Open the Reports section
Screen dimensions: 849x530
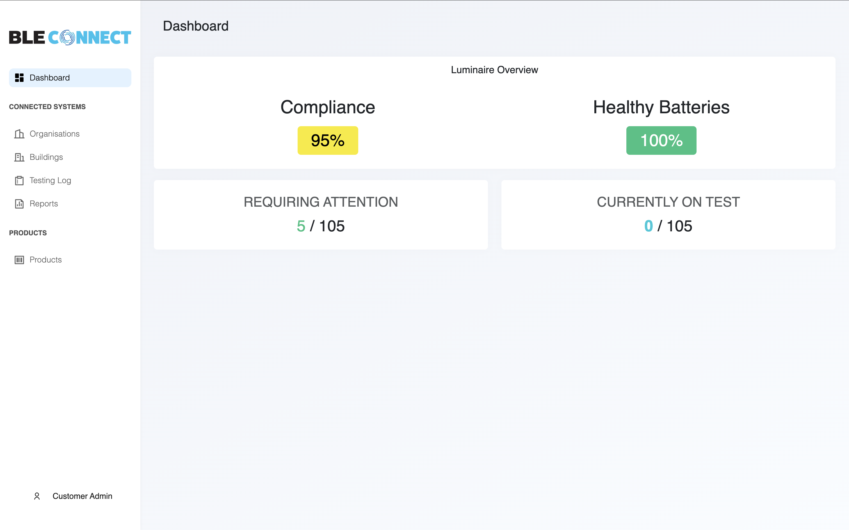pyautogui.click(x=44, y=204)
